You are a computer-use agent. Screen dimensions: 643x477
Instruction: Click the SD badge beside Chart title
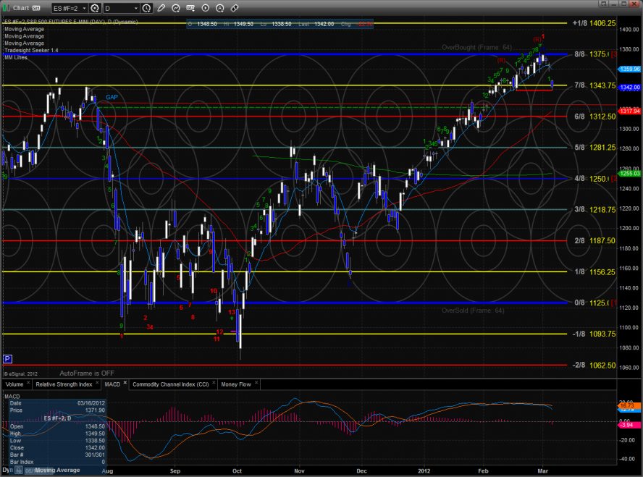(x=37, y=8)
